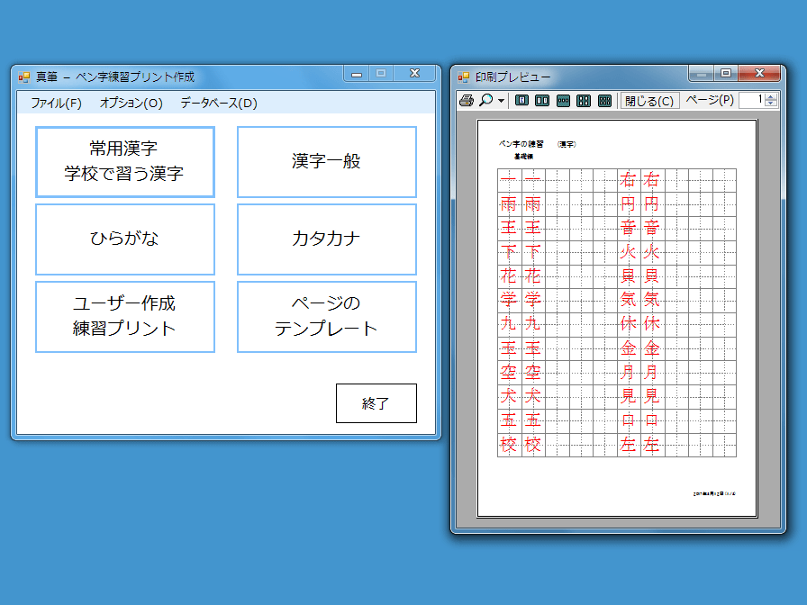Click the カタカナ button

tap(326, 239)
